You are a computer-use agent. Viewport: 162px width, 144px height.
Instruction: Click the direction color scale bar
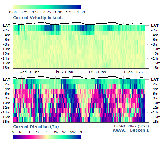point(47,137)
